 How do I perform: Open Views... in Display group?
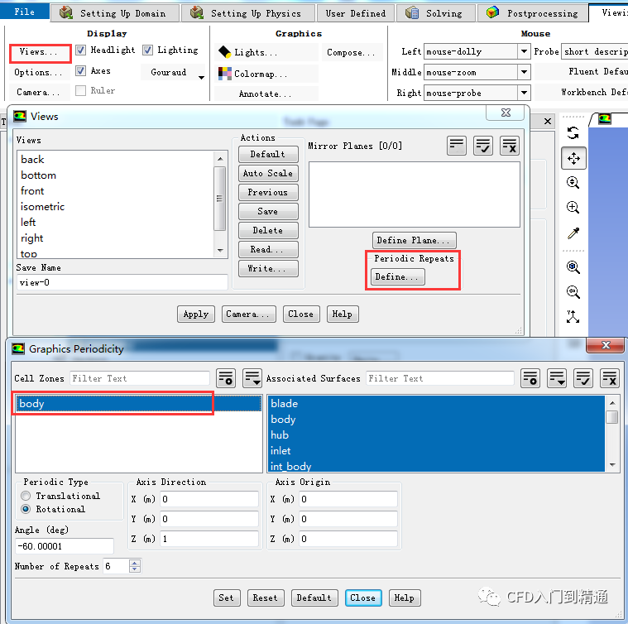coord(39,51)
